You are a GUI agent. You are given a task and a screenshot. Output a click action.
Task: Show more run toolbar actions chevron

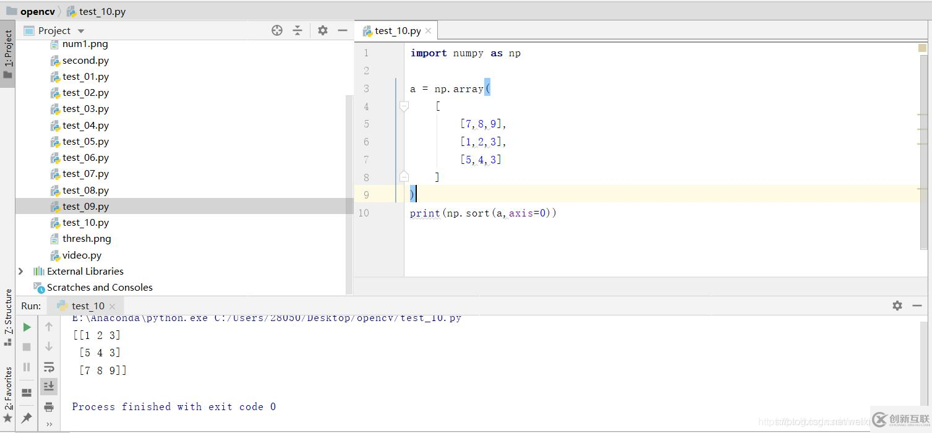coord(49,424)
